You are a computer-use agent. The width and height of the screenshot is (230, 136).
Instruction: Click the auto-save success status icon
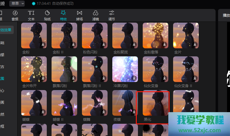pyautogui.click(x=33, y=4)
